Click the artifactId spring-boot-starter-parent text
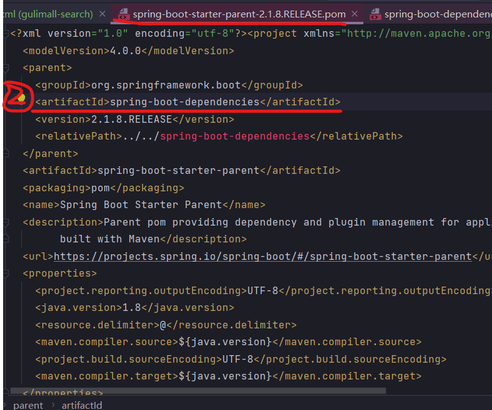Viewport: 492px width, 410px height. click(179, 170)
